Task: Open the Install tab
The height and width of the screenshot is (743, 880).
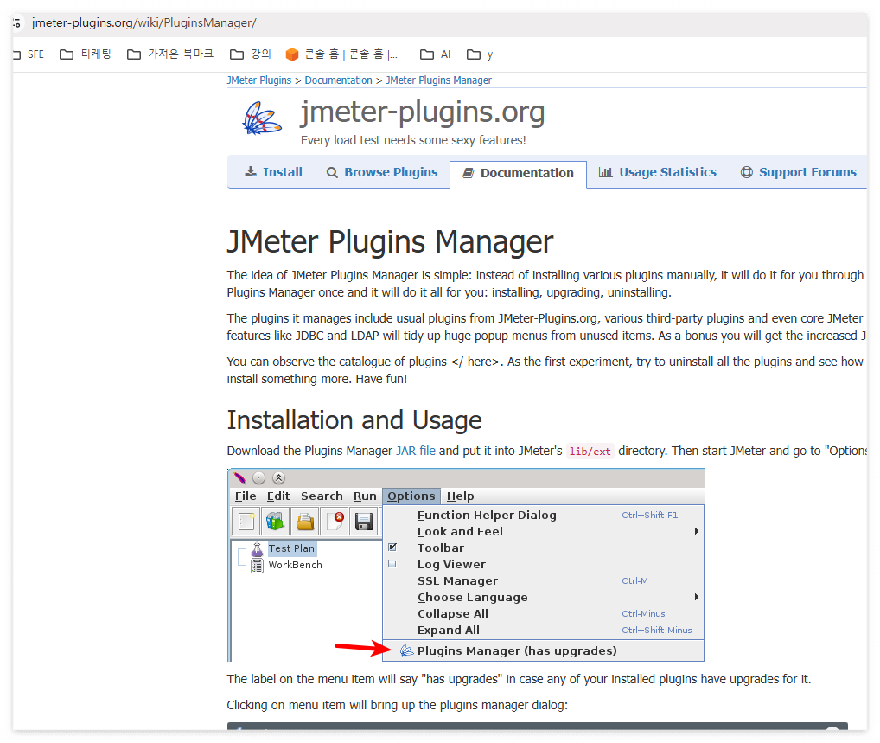Action: point(274,172)
